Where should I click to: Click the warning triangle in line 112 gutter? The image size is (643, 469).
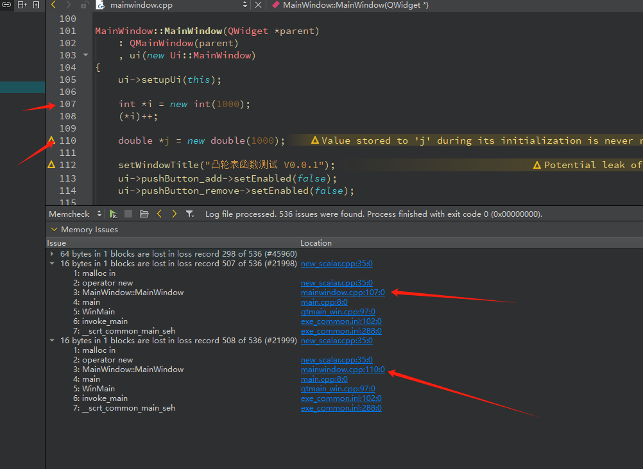point(51,165)
